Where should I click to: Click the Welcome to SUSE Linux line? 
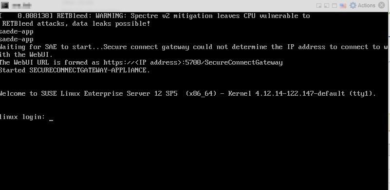point(188,94)
